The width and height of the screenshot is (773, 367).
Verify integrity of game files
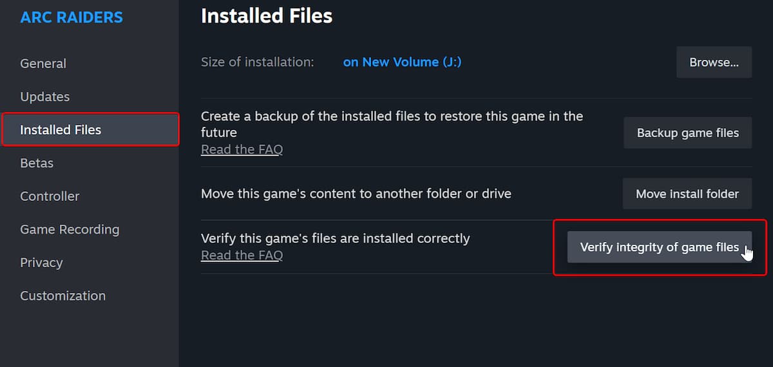pos(659,247)
